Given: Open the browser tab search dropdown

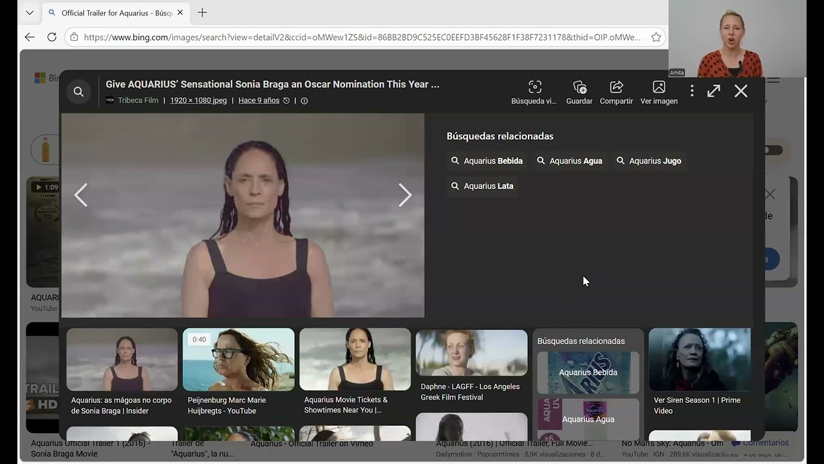Looking at the screenshot, I should coord(29,12).
